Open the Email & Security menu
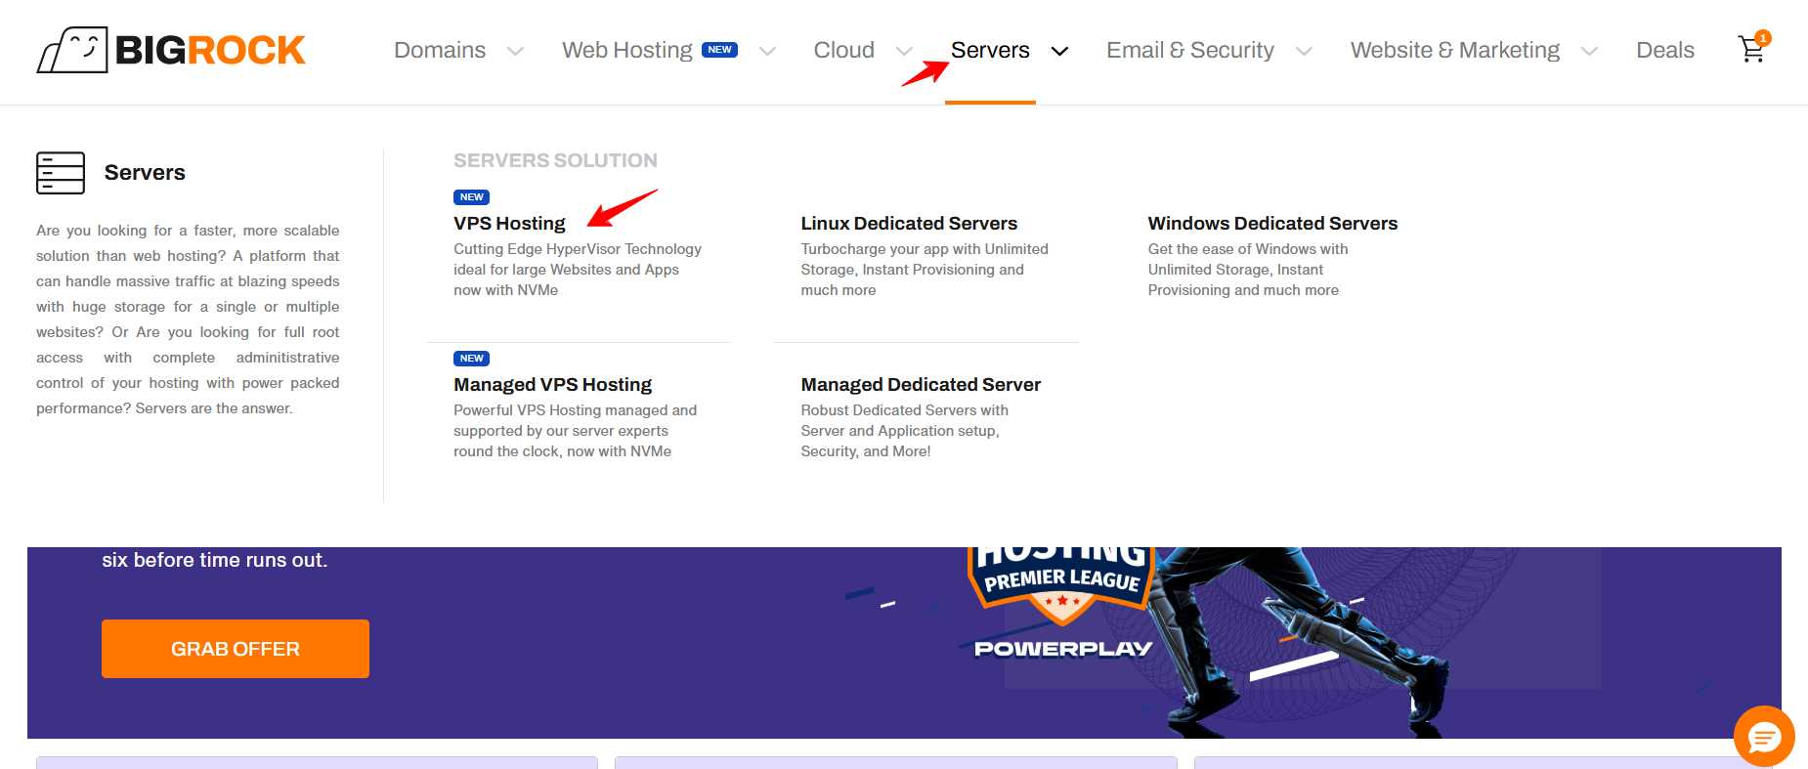Image resolution: width=1808 pixels, height=769 pixels. click(1190, 50)
